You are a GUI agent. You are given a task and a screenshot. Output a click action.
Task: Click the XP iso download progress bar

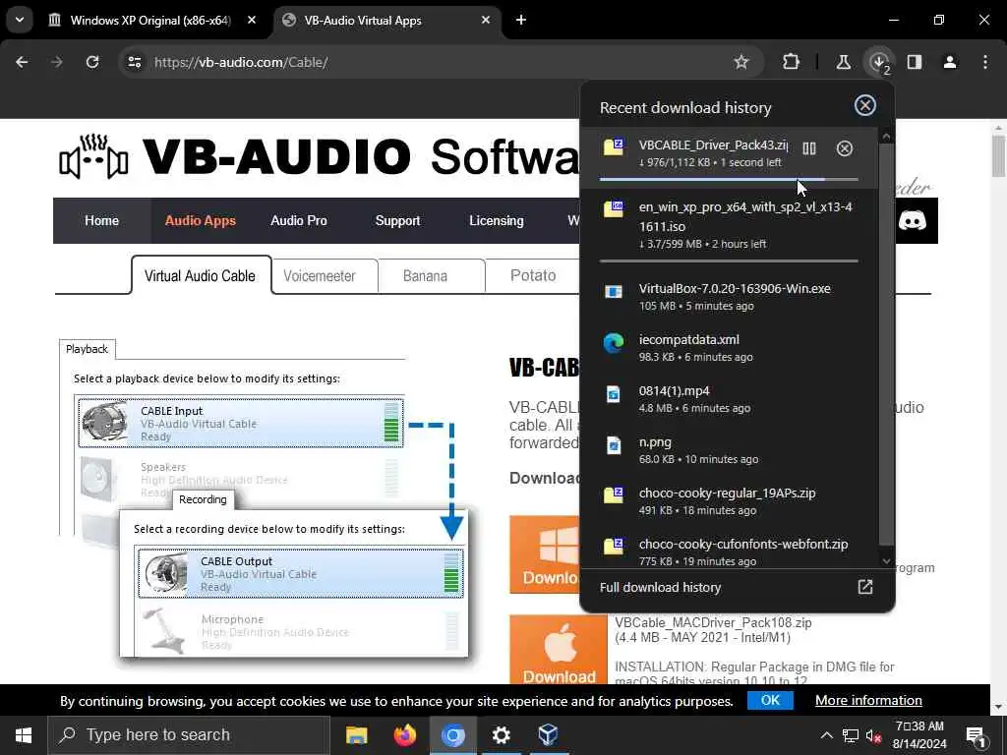coord(729,261)
